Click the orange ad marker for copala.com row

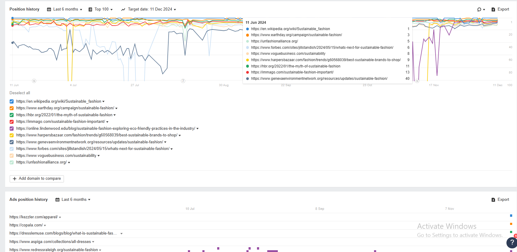511,224
